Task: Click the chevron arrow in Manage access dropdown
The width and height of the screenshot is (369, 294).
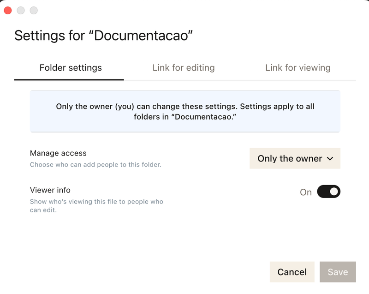Action: [x=330, y=159]
